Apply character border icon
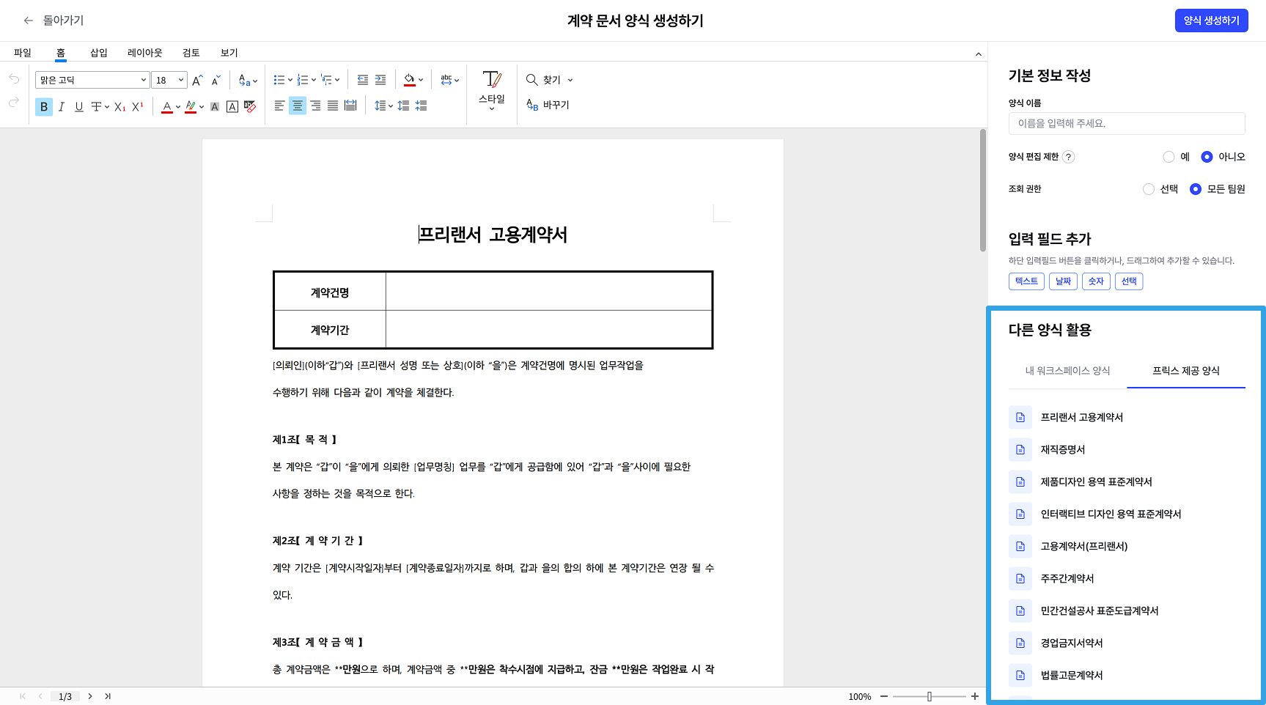The height and width of the screenshot is (705, 1266). (232, 107)
